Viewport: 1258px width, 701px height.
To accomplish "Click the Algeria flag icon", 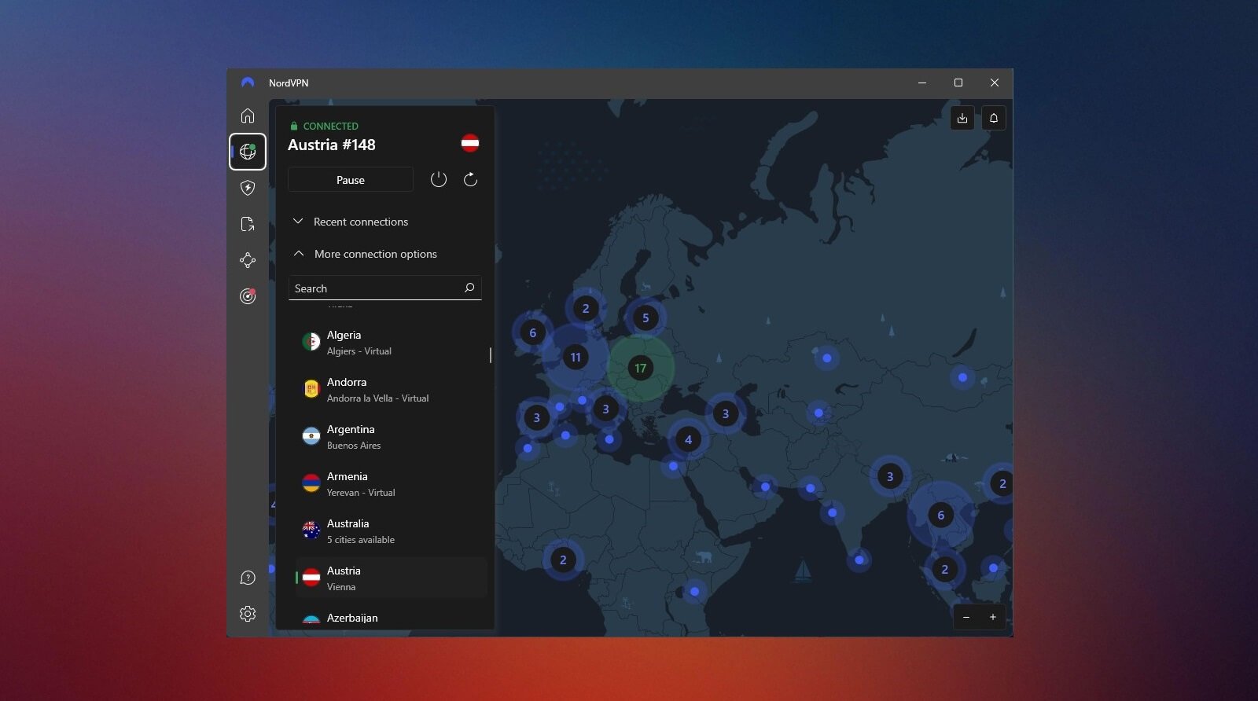I will click(311, 342).
